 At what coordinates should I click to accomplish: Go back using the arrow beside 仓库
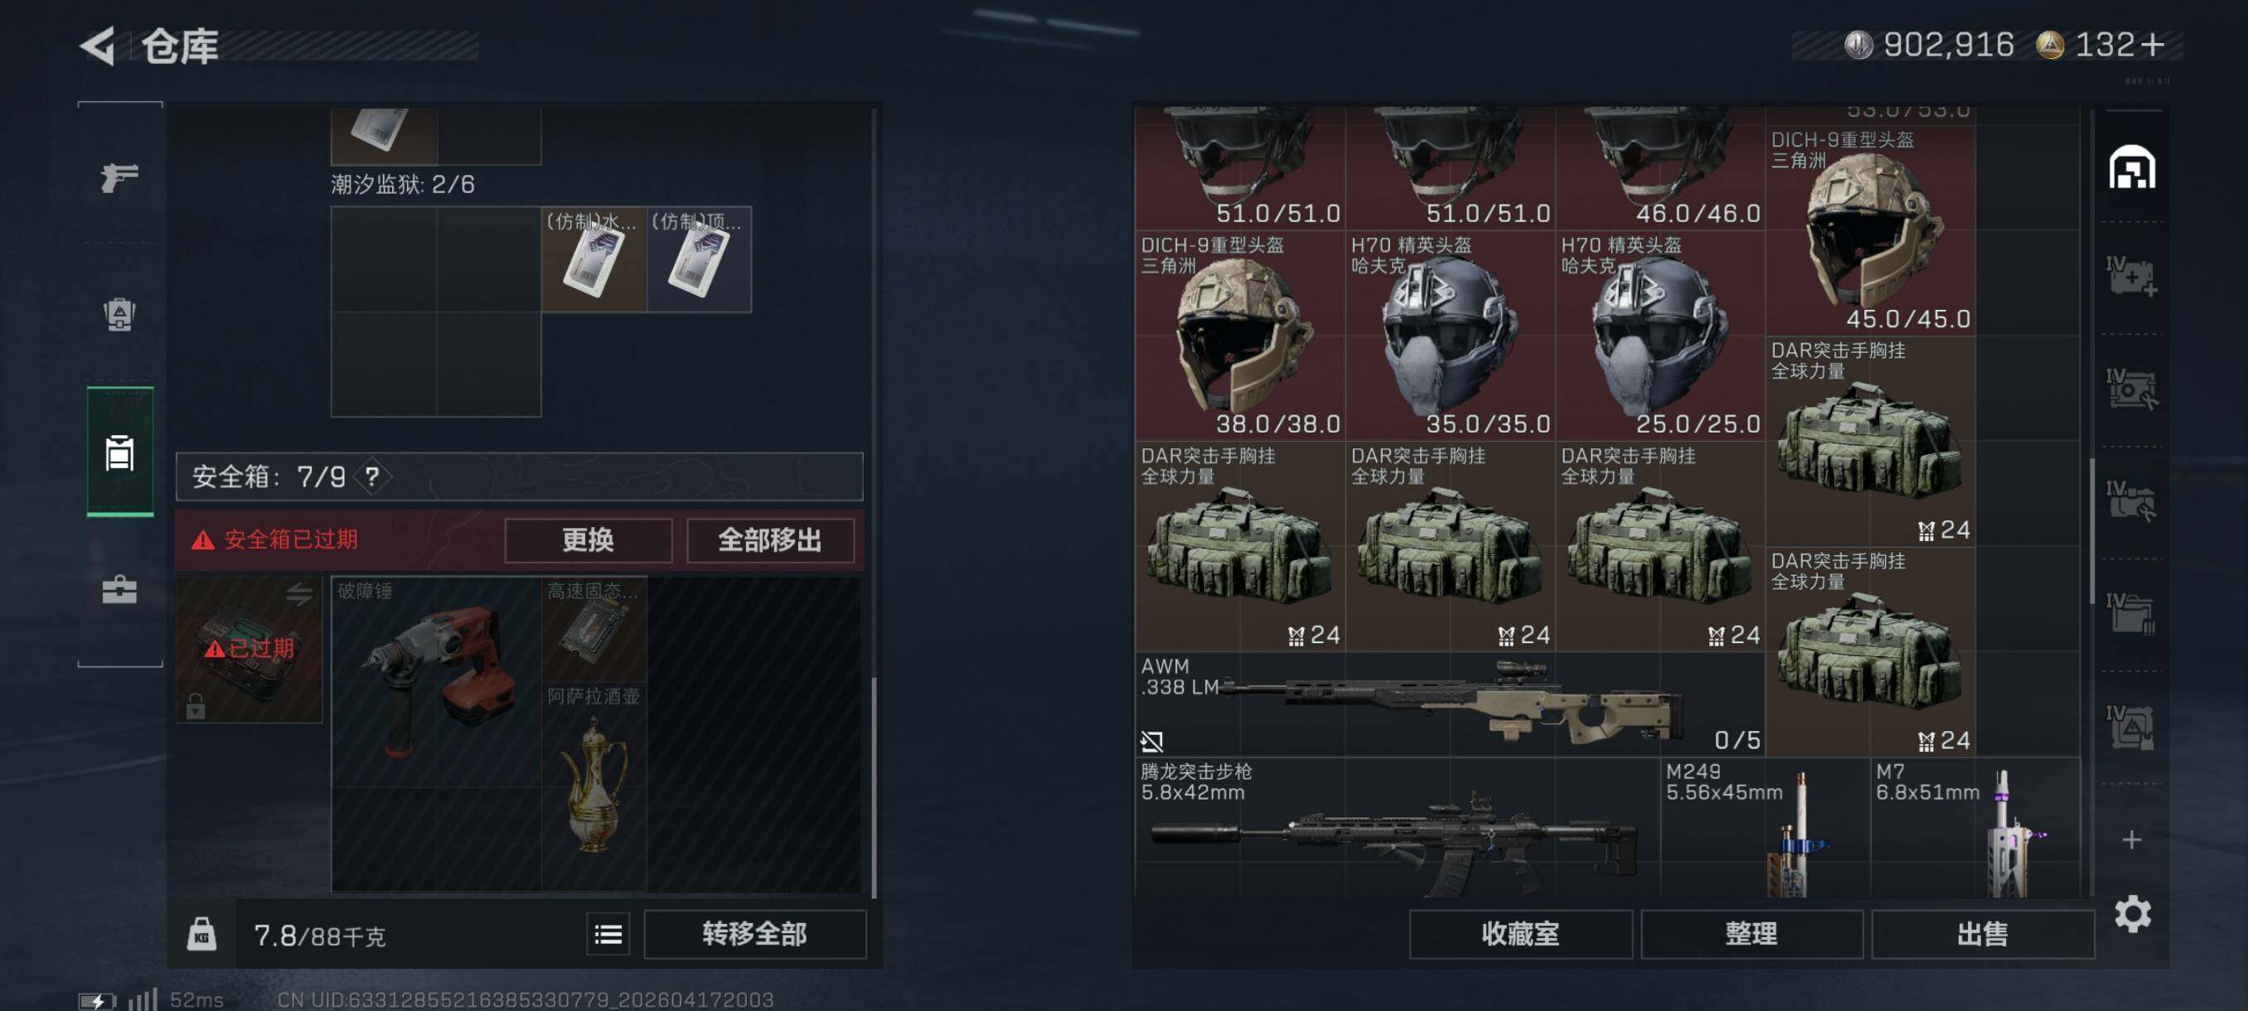click(98, 46)
